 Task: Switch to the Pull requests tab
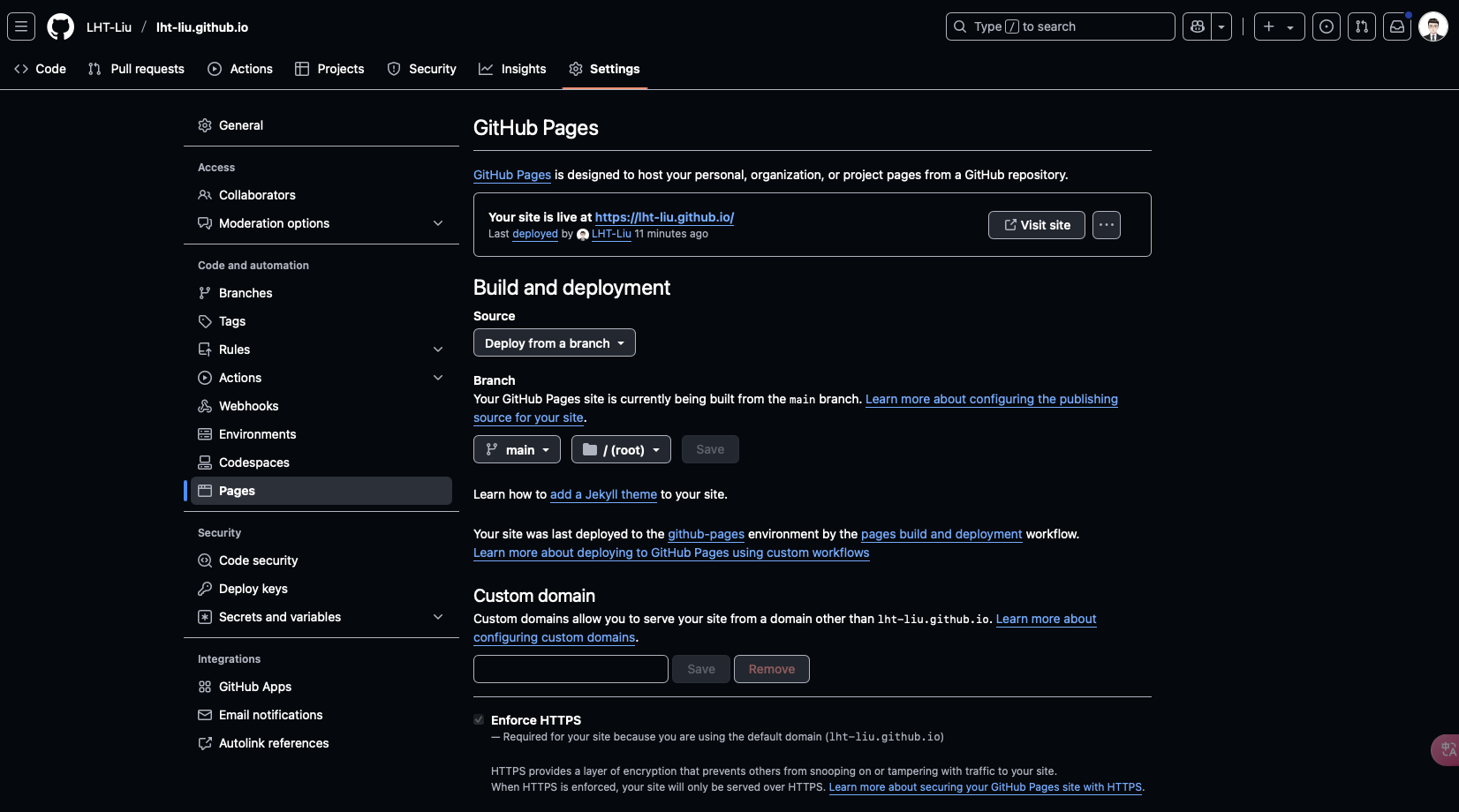(136, 69)
